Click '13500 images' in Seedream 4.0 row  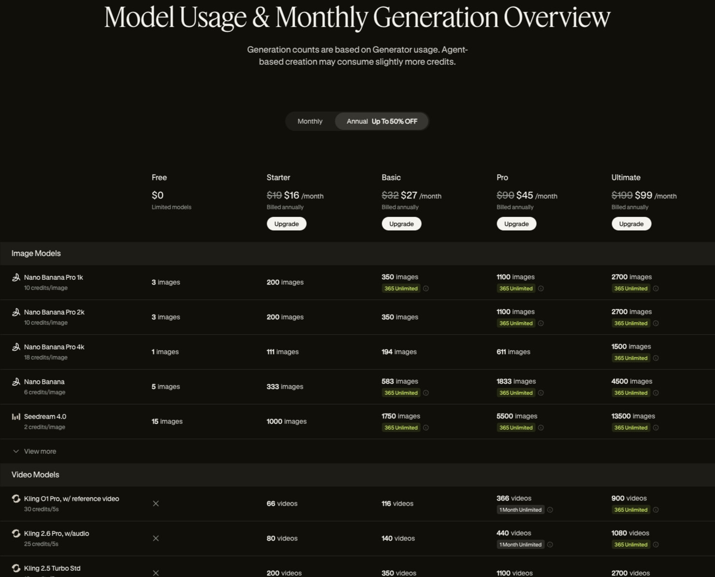coord(633,416)
